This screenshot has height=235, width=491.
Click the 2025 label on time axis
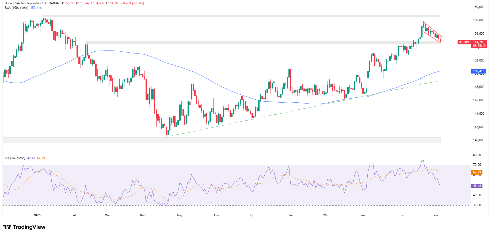coord(37,215)
